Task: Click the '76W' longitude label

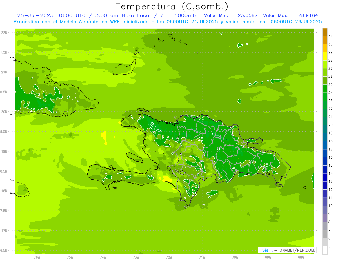Action: (37, 257)
